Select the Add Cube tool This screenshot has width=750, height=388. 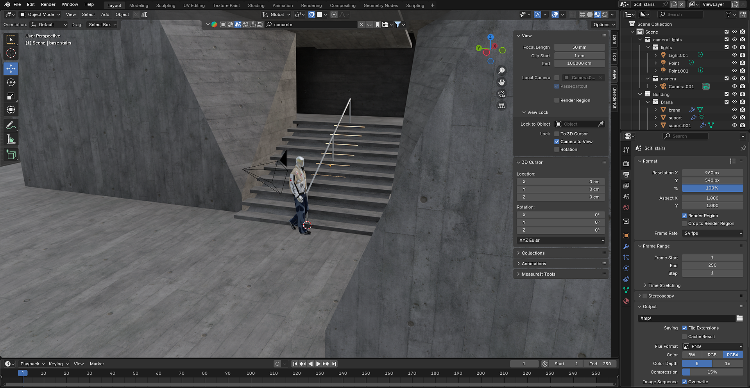pos(11,155)
